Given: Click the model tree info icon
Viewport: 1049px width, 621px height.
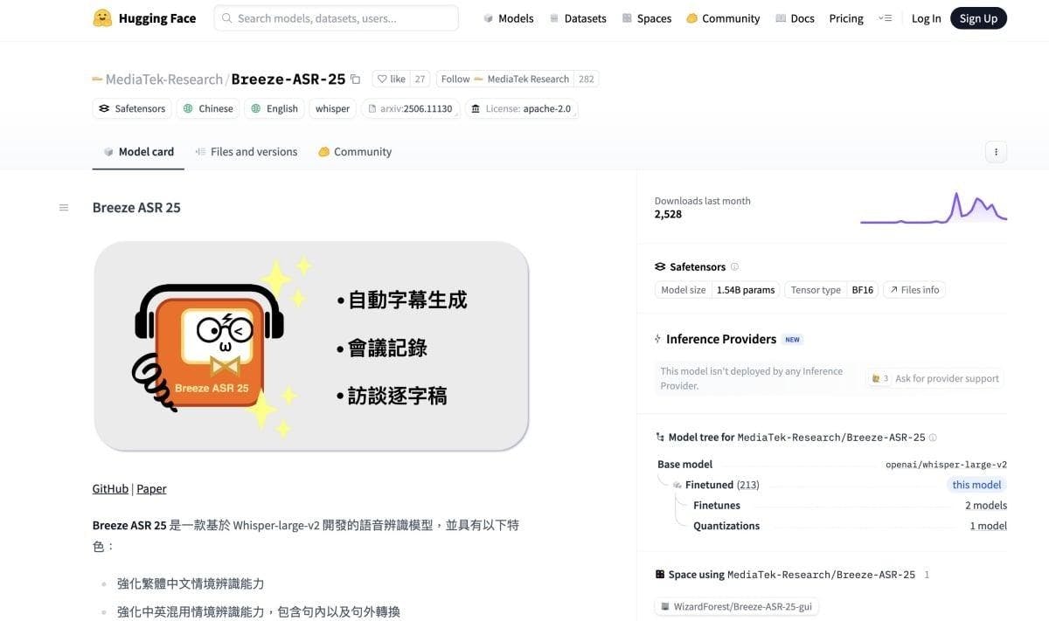Looking at the screenshot, I should tap(933, 438).
